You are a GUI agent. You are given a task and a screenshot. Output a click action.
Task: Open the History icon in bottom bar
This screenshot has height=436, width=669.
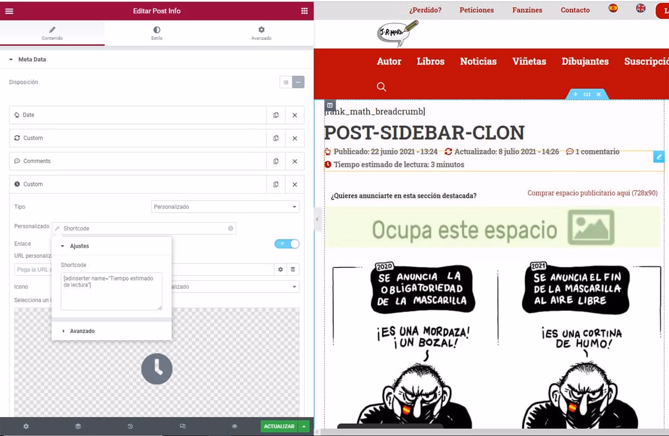tap(130, 427)
